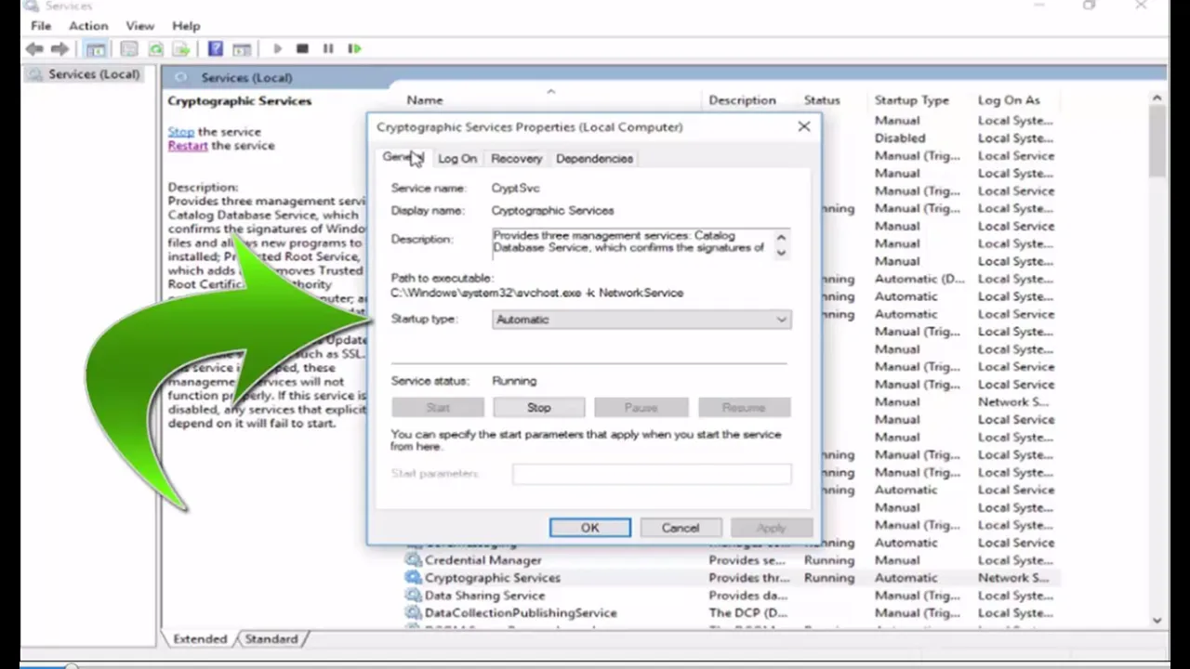The image size is (1190, 669).
Task: Select the DataCollectionPublishingService name
Action: pos(521,613)
